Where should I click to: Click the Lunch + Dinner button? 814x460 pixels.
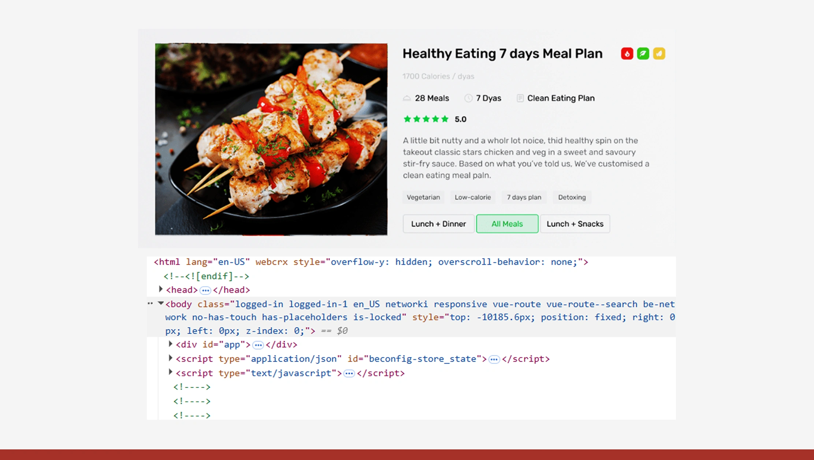click(x=438, y=224)
